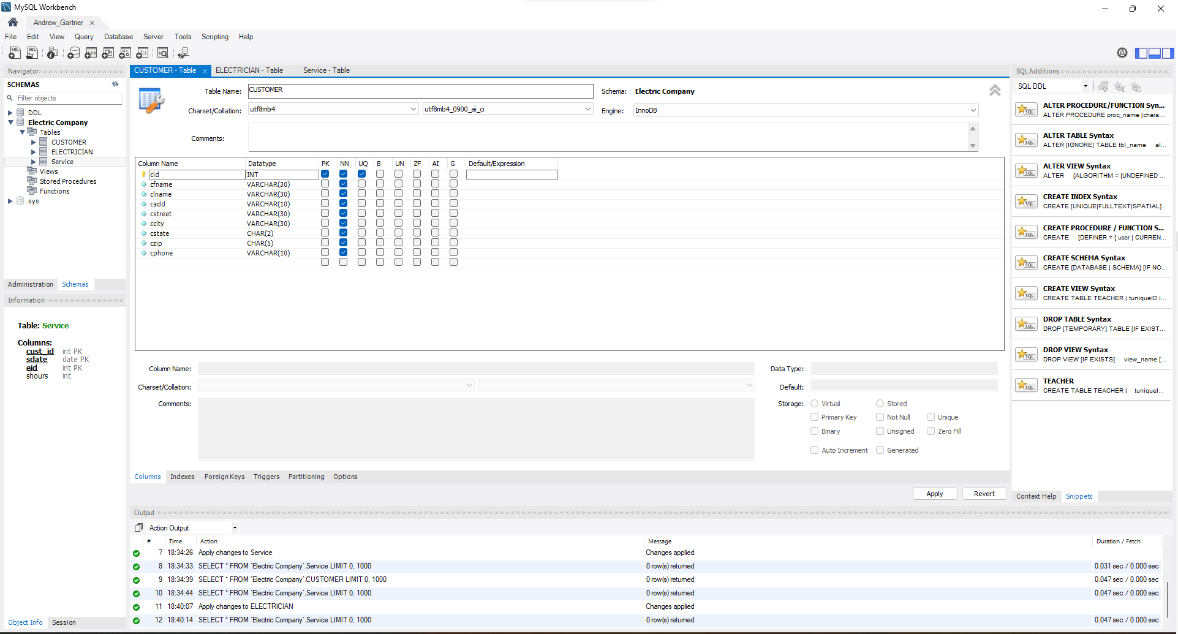
Task: Click the copy output icon beside Action Output
Action: pos(138,527)
